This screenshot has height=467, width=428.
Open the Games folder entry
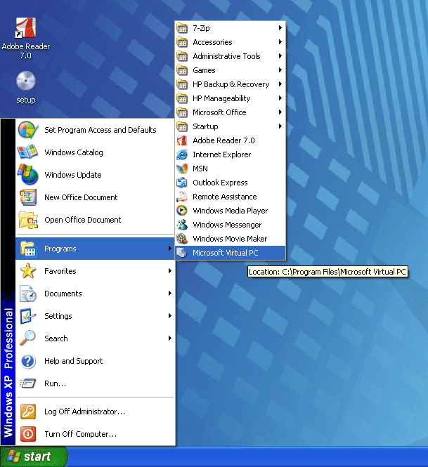point(230,70)
